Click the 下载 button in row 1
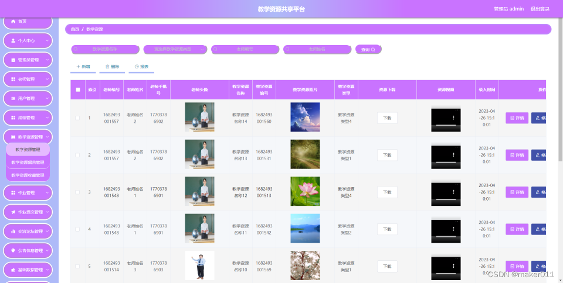Viewport: 563px width, 283px height. [x=387, y=118]
